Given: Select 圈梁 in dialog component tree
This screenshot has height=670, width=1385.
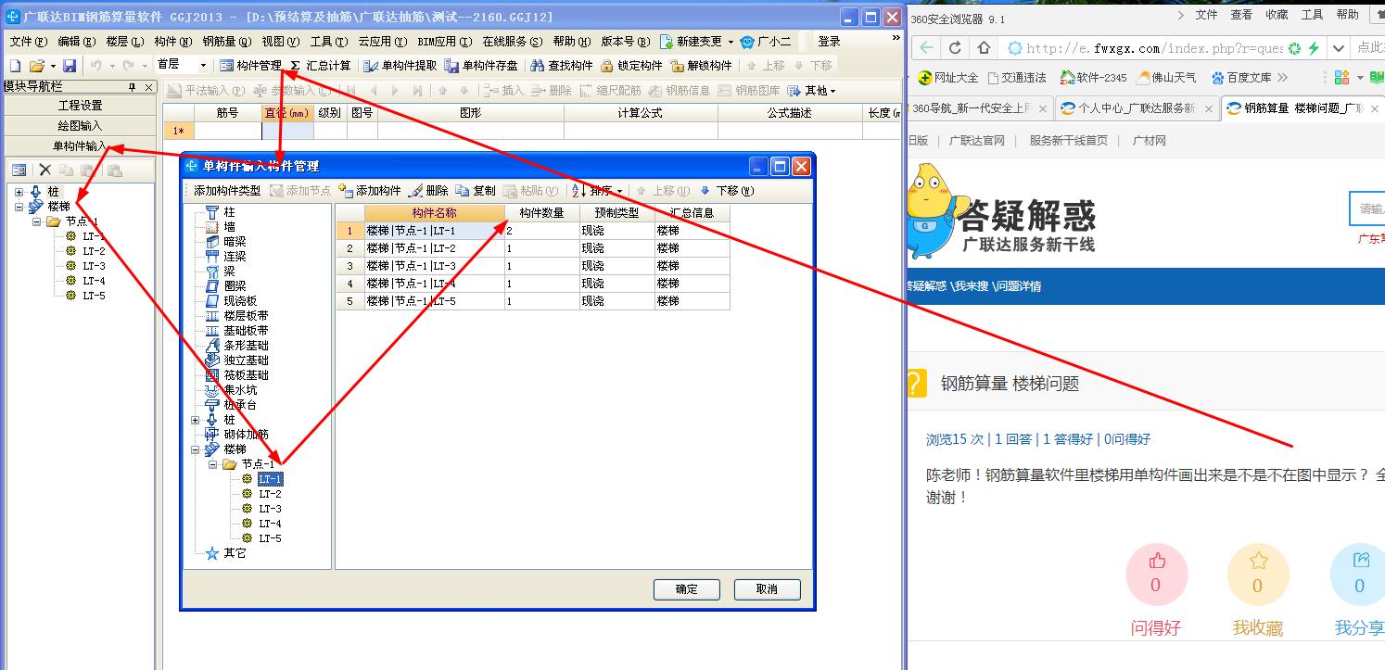Looking at the screenshot, I should 235,286.
